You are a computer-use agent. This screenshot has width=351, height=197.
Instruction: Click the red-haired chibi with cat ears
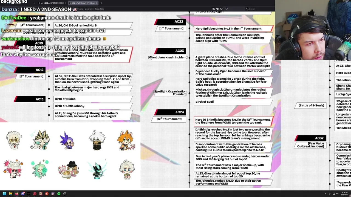(x=13, y=169)
